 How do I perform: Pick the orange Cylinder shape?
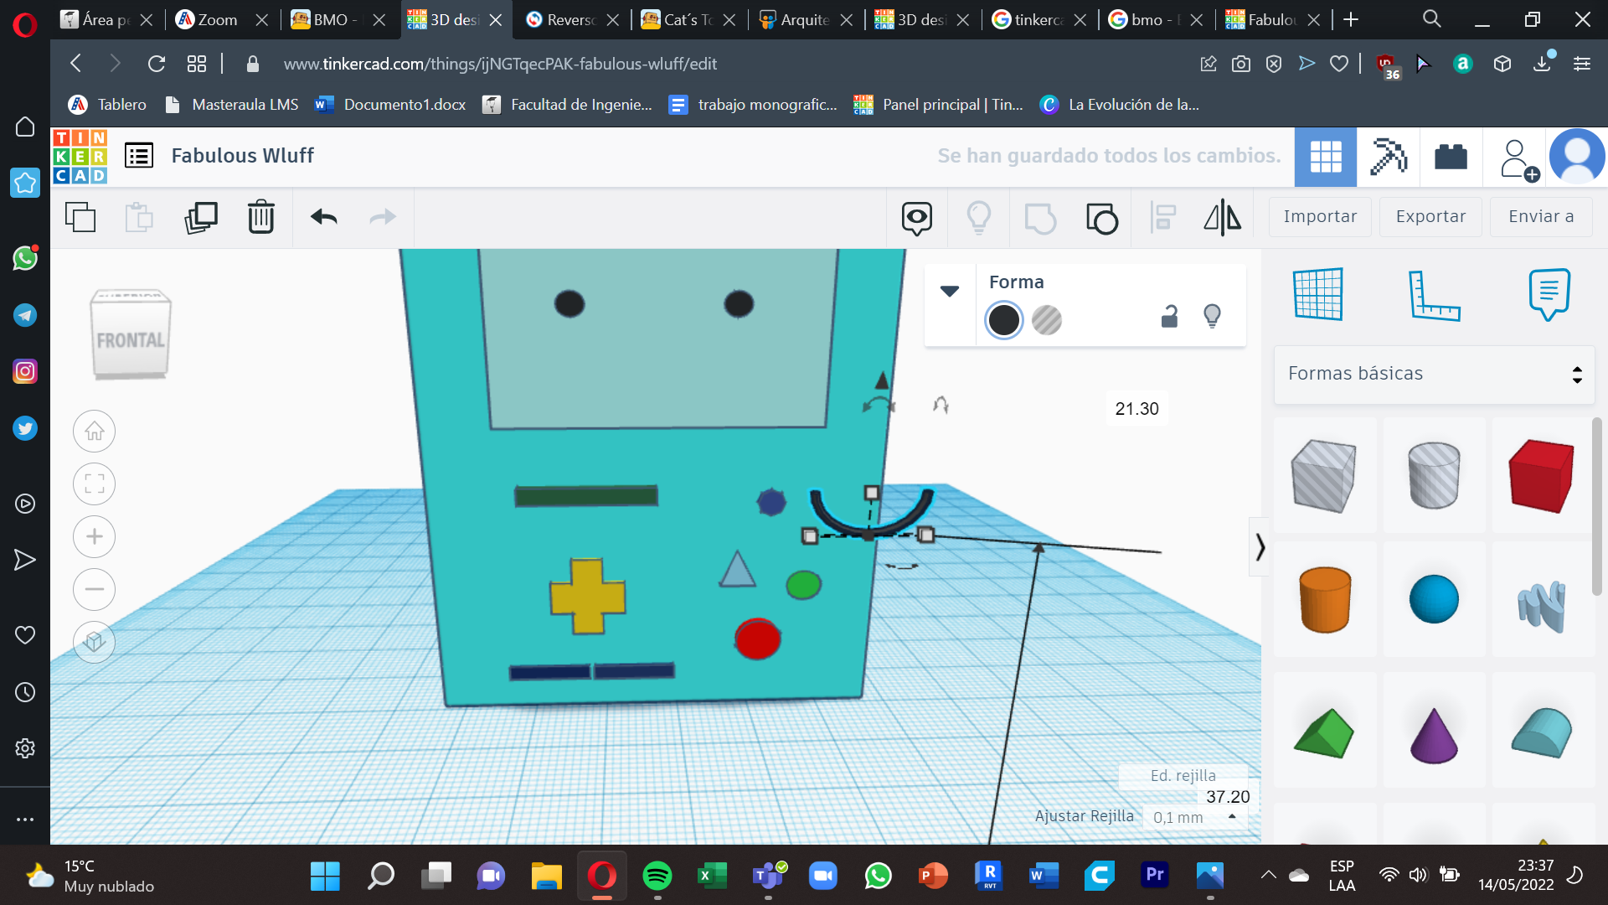click(1324, 599)
